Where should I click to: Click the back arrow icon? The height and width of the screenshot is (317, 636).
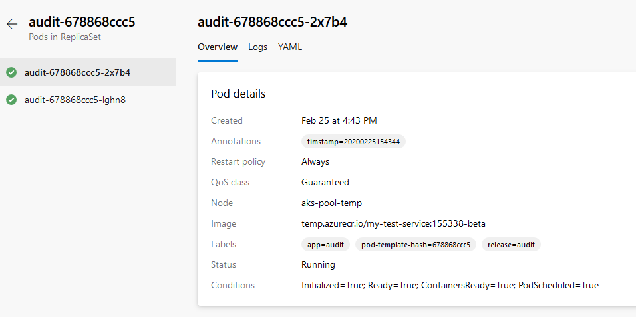click(x=11, y=24)
